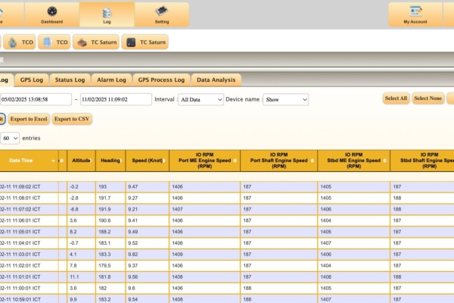Select row timestamp 02-11 11:05:01 ICT

20,232
